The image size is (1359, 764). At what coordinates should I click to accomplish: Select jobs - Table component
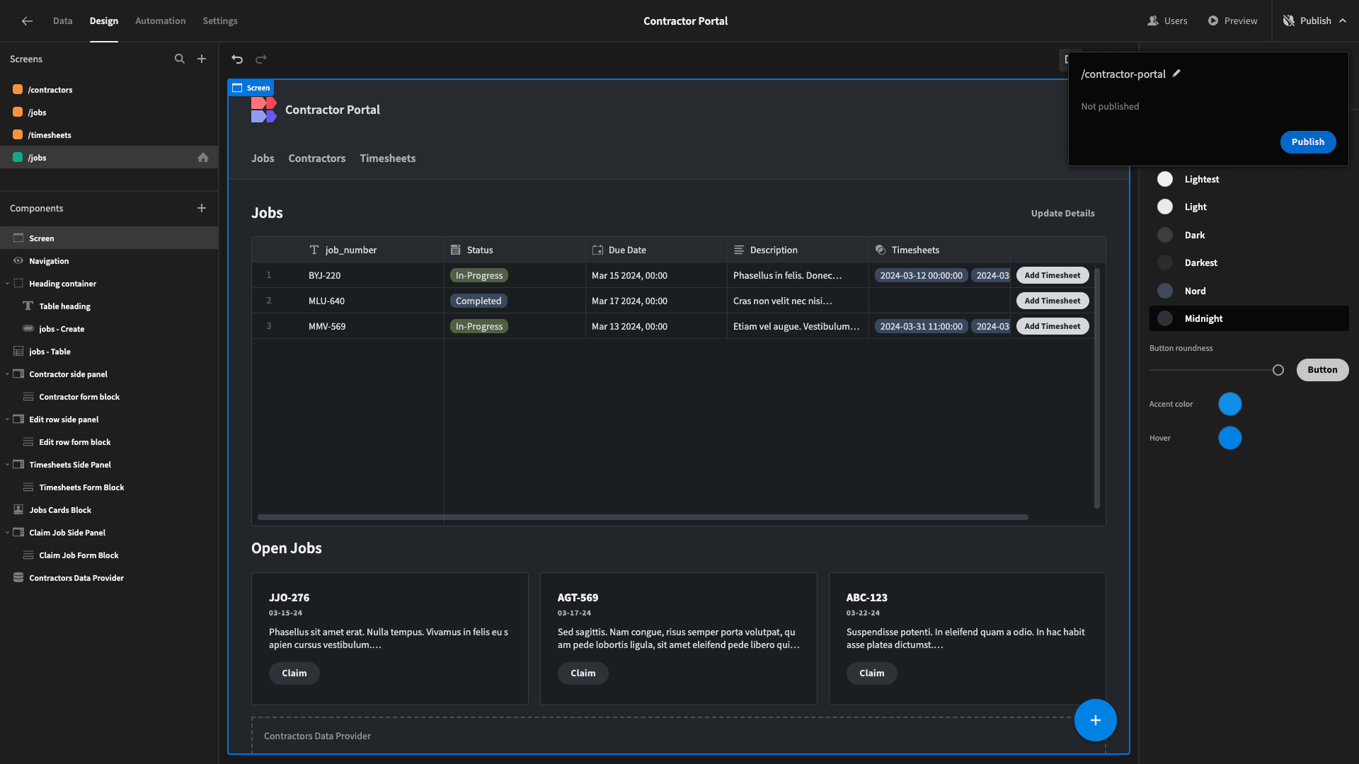[x=109, y=352]
